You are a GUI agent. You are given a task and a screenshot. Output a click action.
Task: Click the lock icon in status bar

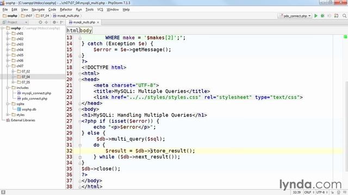[x=332, y=192]
